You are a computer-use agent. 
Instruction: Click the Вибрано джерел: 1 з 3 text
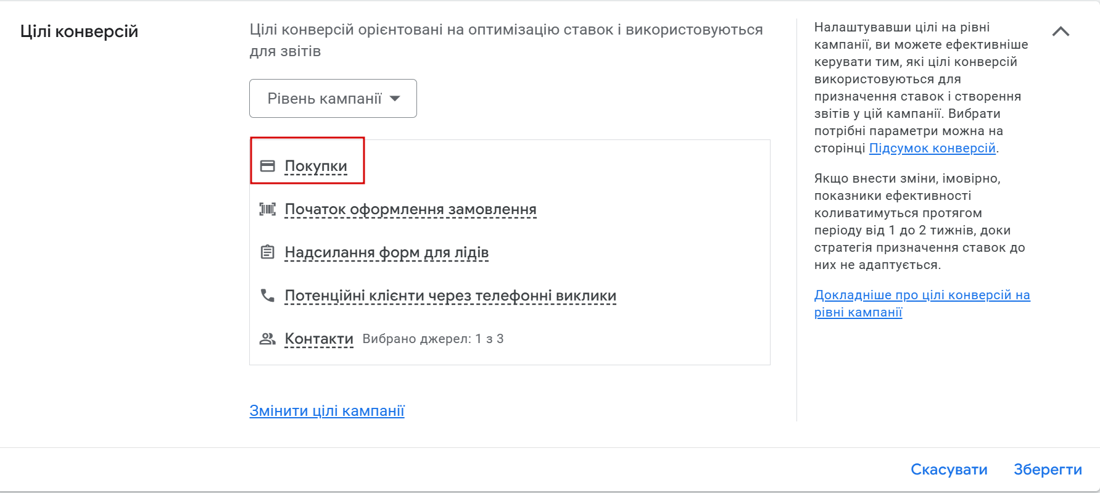[433, 339]
